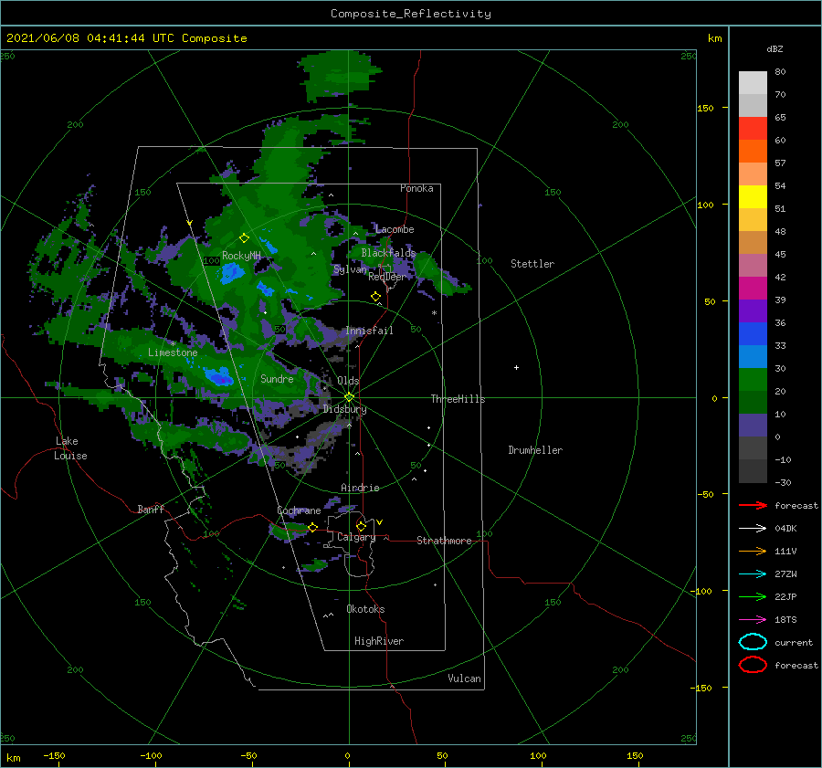The image size is (822, 768).
Task: Select the green 22JP arrow symbol
Action: tap(753, 596)
